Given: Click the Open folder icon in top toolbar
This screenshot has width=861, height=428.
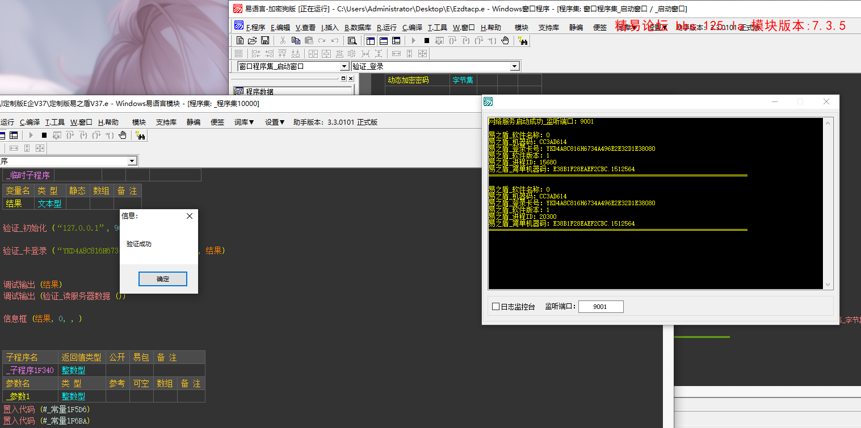Looking at the screenshot, I should (252, 40).
